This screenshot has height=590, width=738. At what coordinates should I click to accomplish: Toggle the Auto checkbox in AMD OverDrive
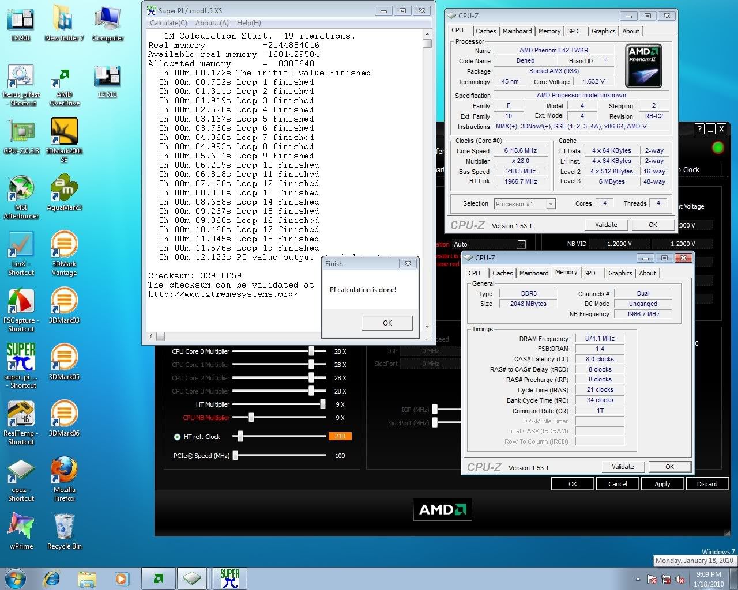click(522, 244)
